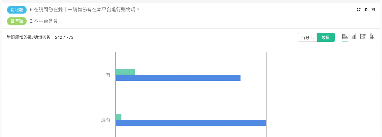
Task: Toggle the crossed-eye hide icon
Action: [x=366, y=10]
